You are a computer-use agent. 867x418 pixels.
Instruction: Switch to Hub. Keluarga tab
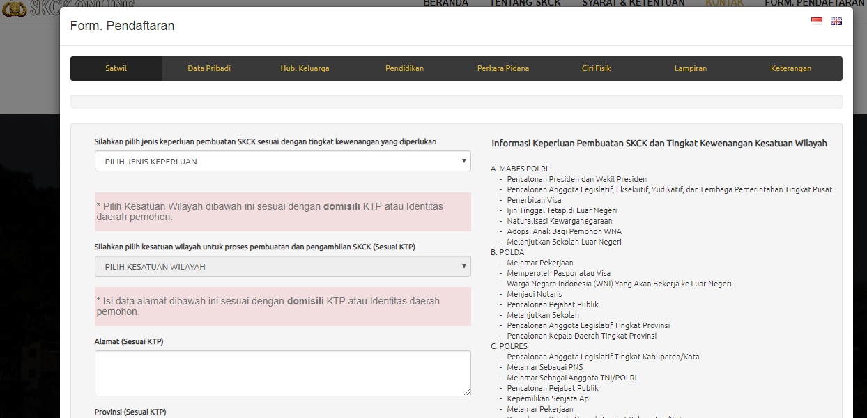point(305,68)
